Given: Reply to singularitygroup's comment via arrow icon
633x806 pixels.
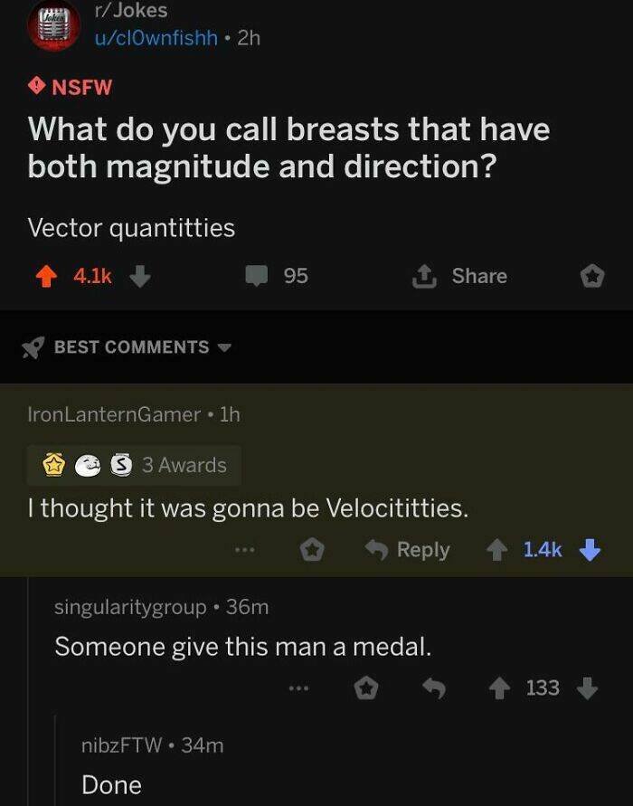Looking at the screenshot, I should coord(434,687).
